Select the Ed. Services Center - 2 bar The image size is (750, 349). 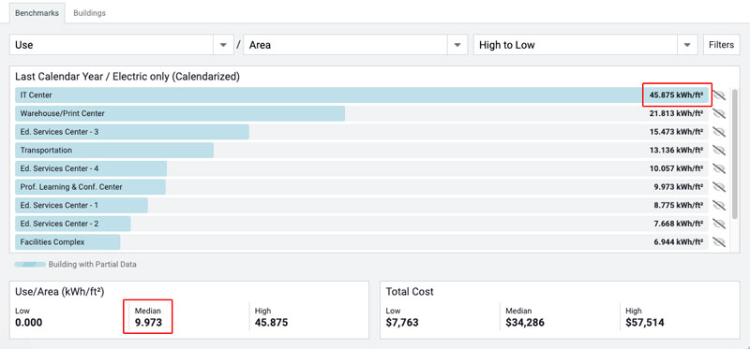pyautogui.click(x=73, y=224)
